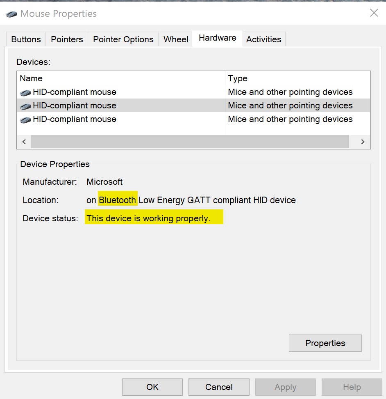Click the Hardware tab
The image size is (386, 399).
click(x=217, y=38)
